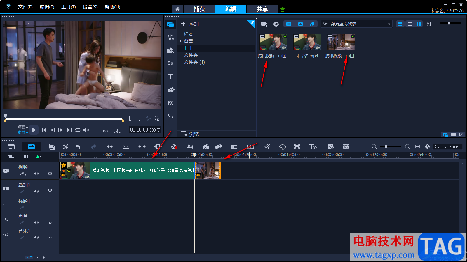467x262 pixels.
Task: Mute the 音乐1 track audio
Action: point(36,237)
